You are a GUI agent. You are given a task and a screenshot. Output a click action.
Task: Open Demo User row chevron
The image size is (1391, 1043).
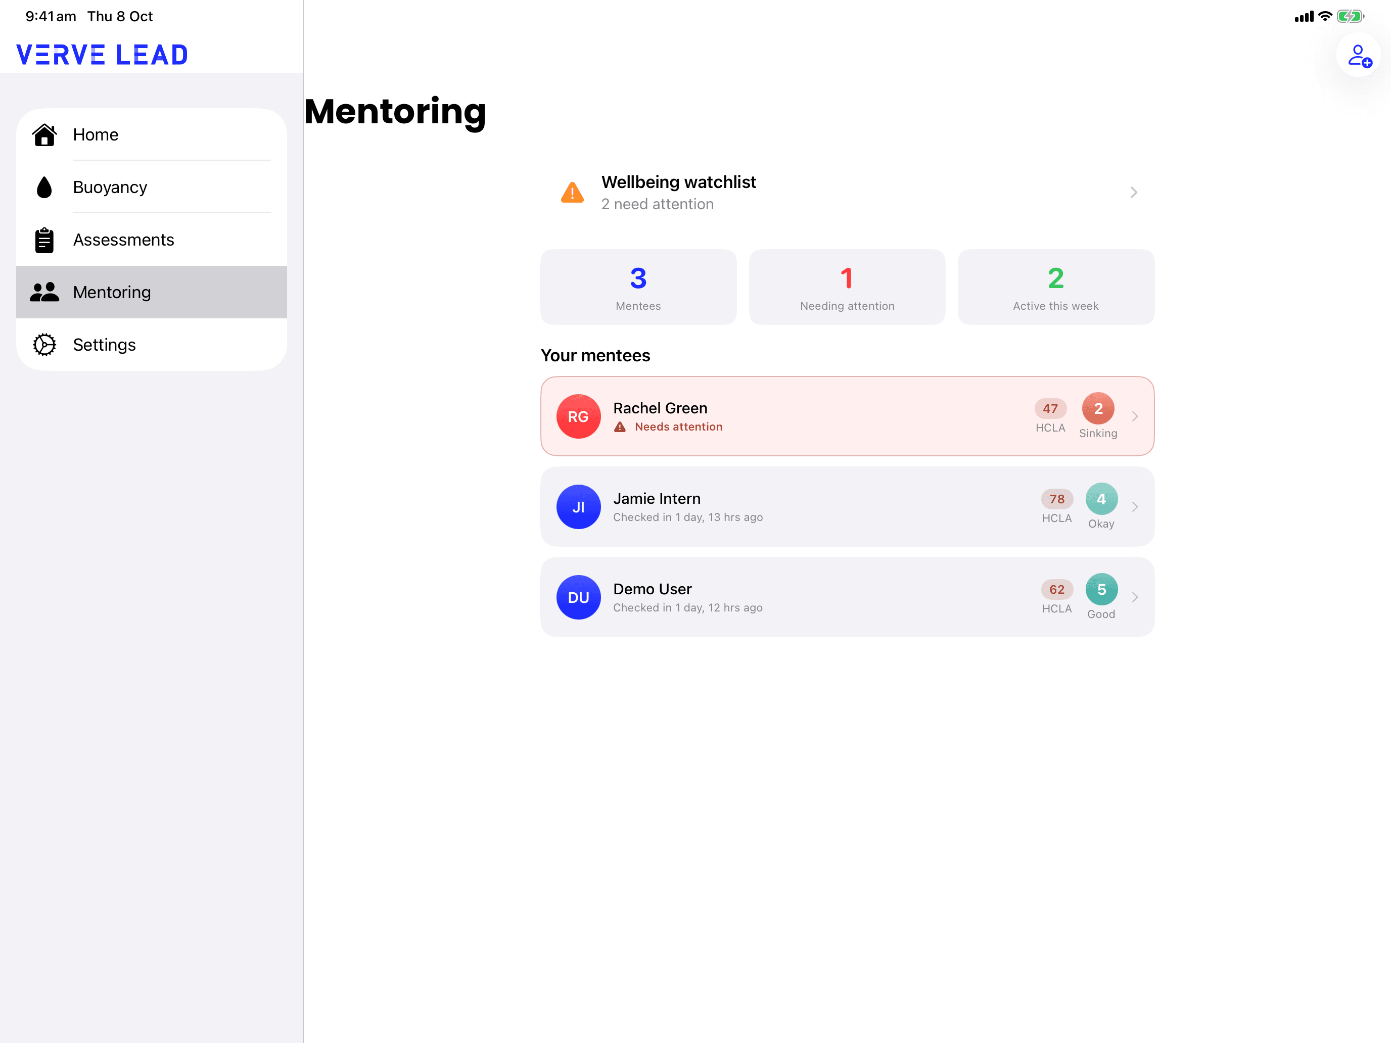point(1135,597)
